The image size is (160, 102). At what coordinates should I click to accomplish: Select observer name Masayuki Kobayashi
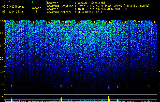91,3
